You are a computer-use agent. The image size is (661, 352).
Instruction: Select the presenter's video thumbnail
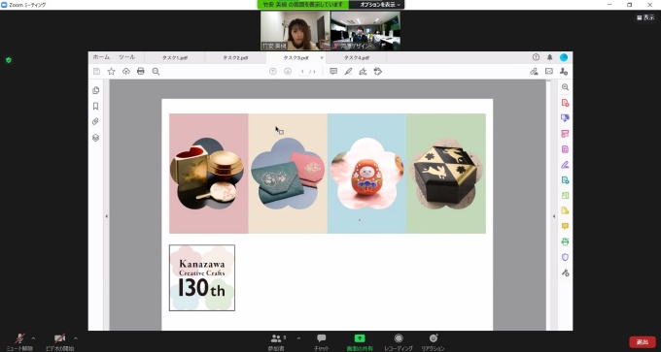click(296, 31)
